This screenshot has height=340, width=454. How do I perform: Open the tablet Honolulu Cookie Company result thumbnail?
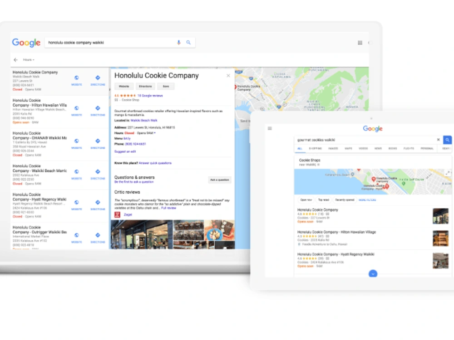(440, 216)
